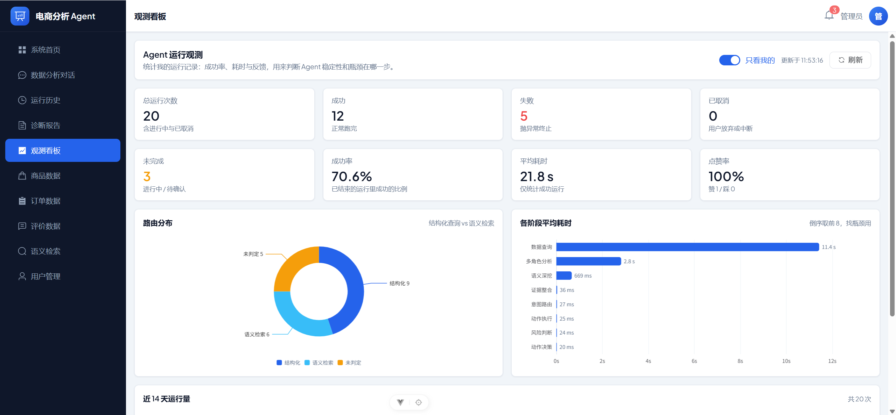896x415 pixels.
Task: Click the 数据查询 bar in the chart
Action: pos(687,247)
